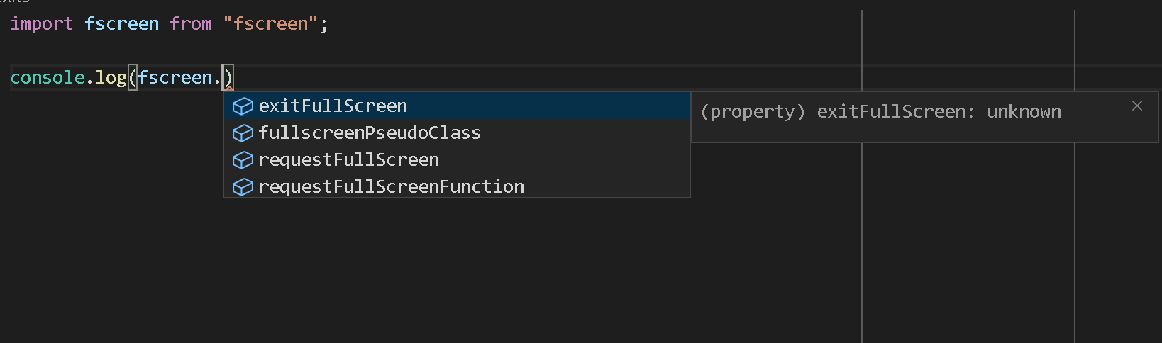1162x343 pixels.
Task: Close the suggestion details panel
Action: pyautogui.click(x=1137, y=106)
